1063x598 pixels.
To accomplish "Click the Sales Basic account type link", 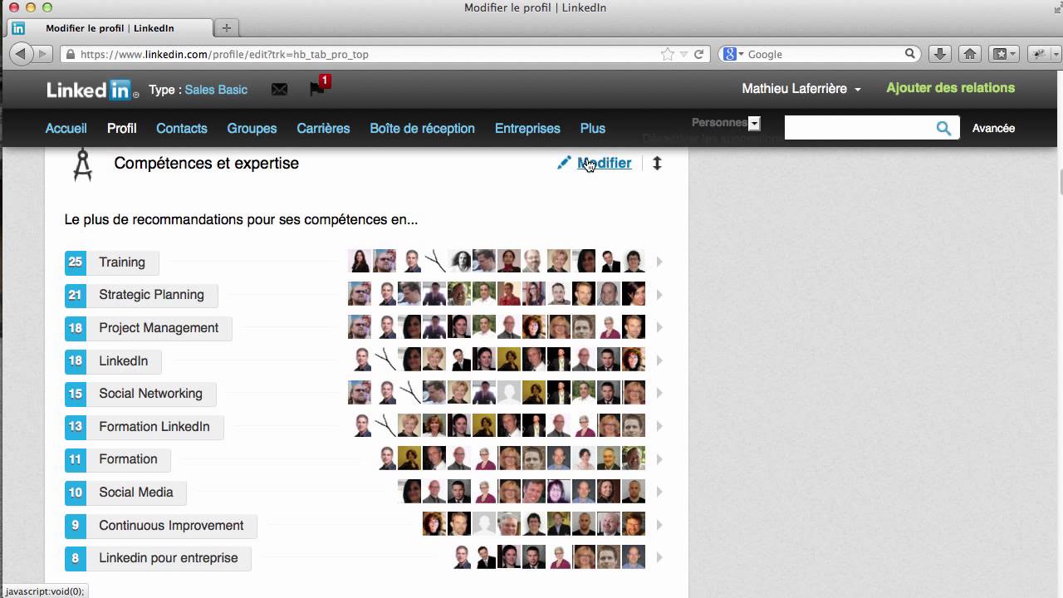I will (x=216, y=90).
